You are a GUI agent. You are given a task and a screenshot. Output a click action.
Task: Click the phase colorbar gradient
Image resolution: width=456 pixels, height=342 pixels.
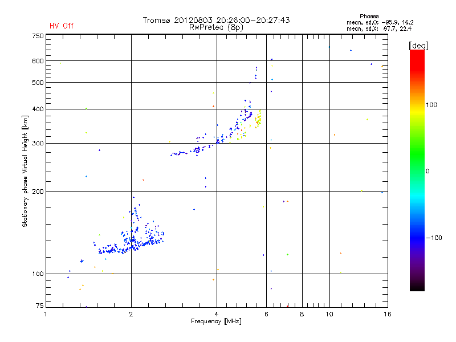[417, 170]
